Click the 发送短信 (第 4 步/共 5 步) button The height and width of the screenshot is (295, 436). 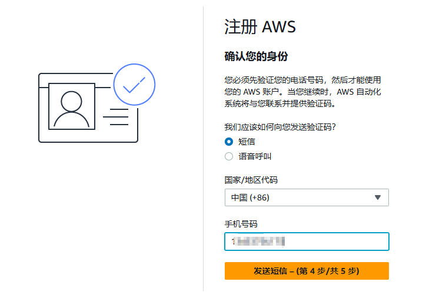coord(307,271)
